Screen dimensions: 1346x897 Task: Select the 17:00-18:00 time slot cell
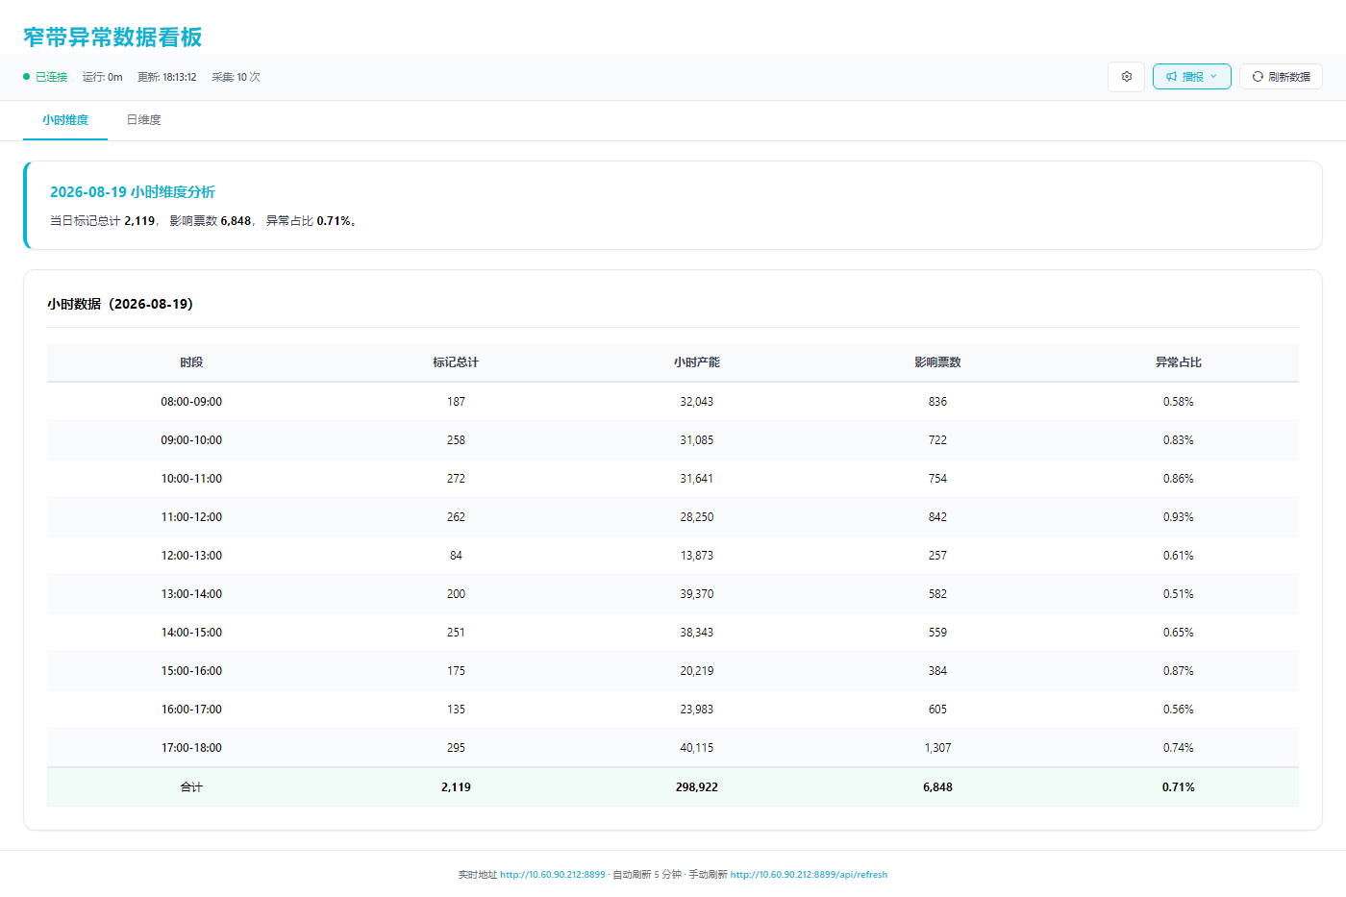(191, 748)
